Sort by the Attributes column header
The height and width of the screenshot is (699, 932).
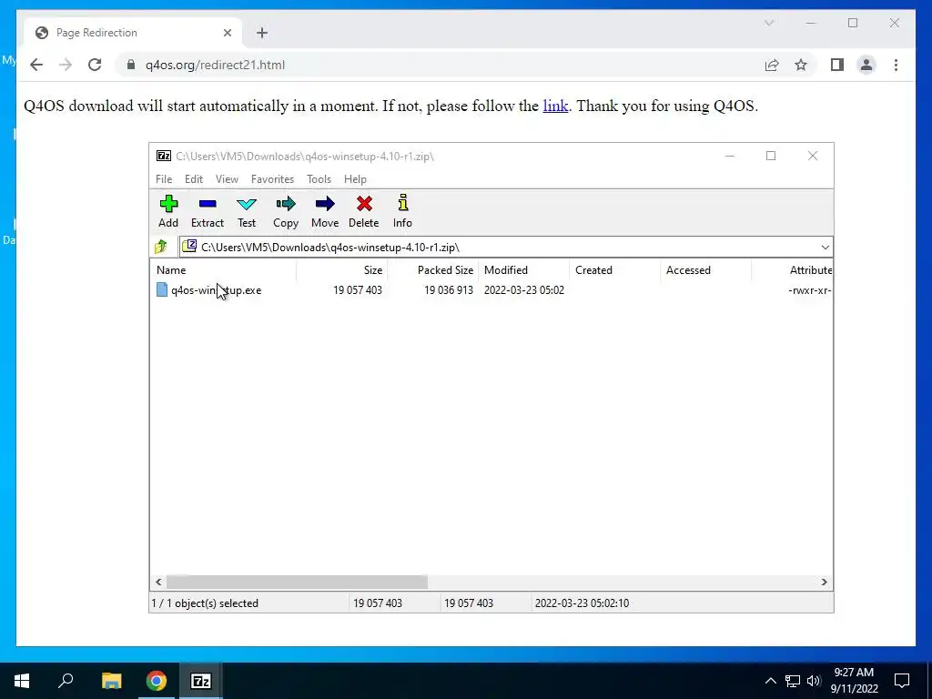793,269
